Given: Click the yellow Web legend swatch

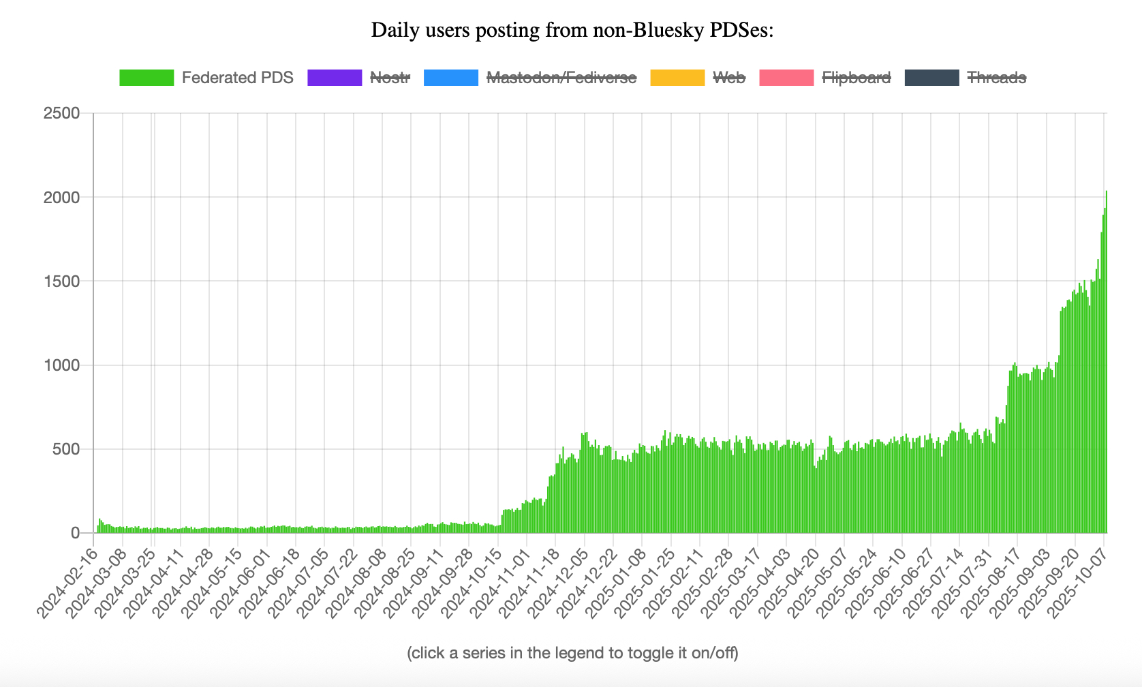Looking at the screenshot, I should 677,78.
